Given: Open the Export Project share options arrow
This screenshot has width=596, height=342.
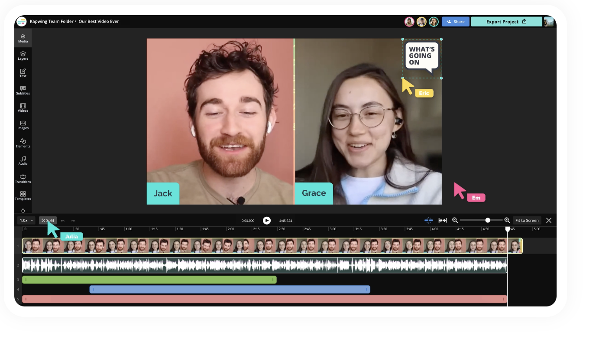Looking at the screenshot, I should click(x=524, y=21).
